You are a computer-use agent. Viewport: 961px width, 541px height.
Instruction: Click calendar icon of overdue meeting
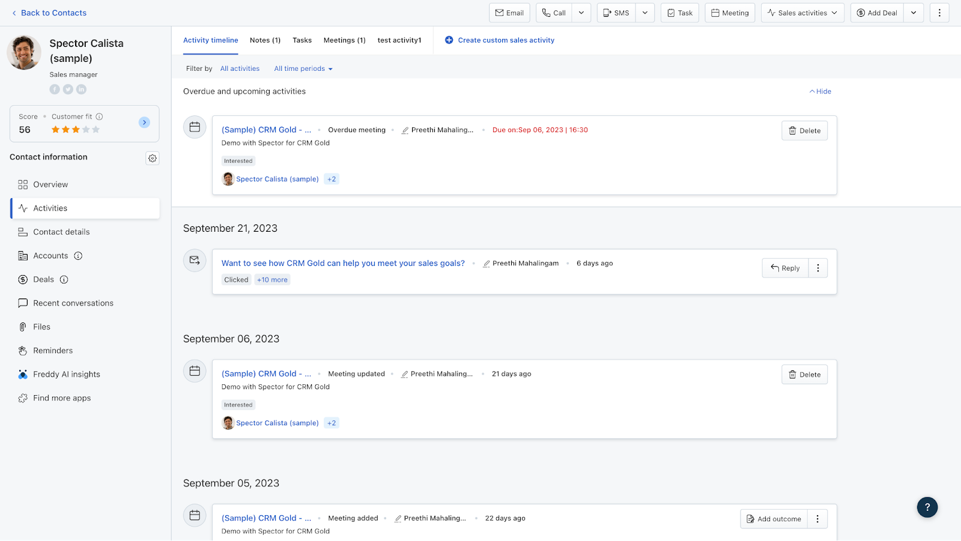point(195,127)
